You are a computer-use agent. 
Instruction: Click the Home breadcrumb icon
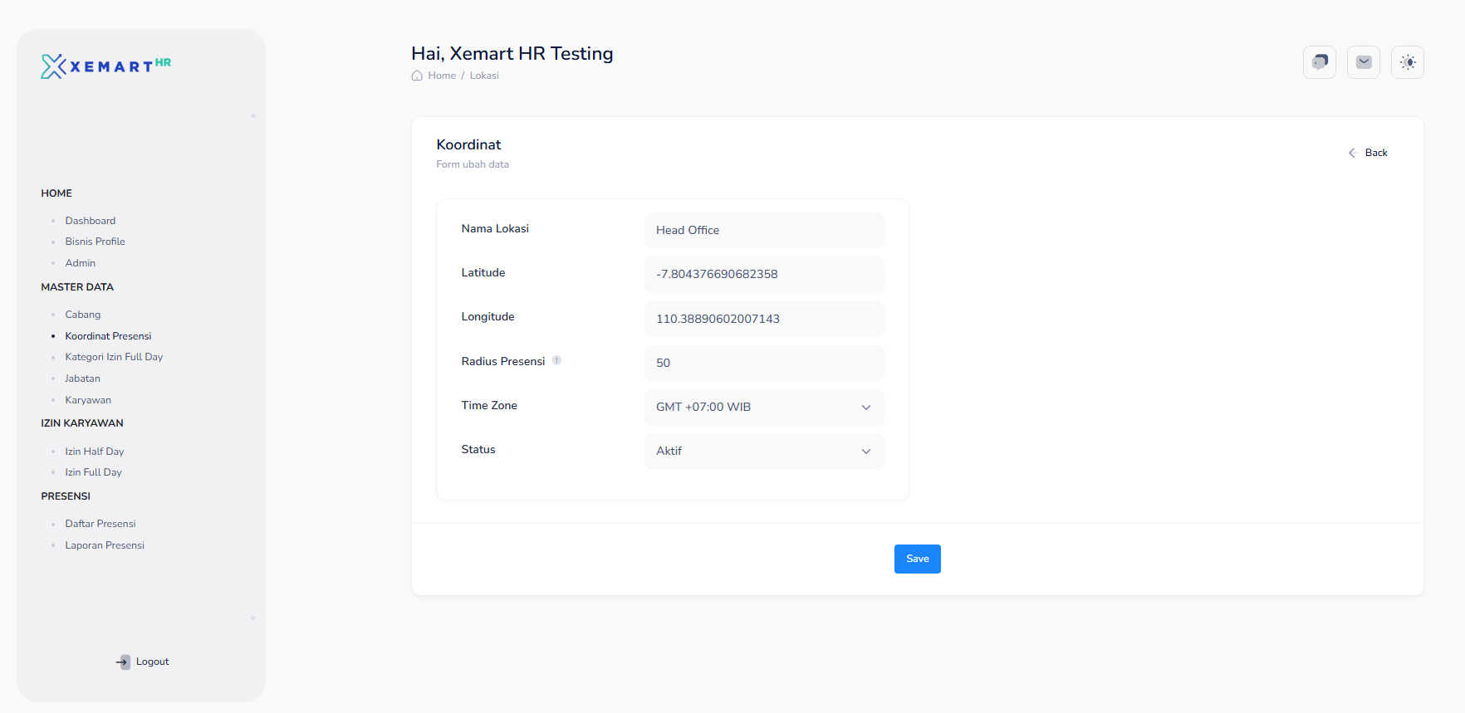point(417,76)
